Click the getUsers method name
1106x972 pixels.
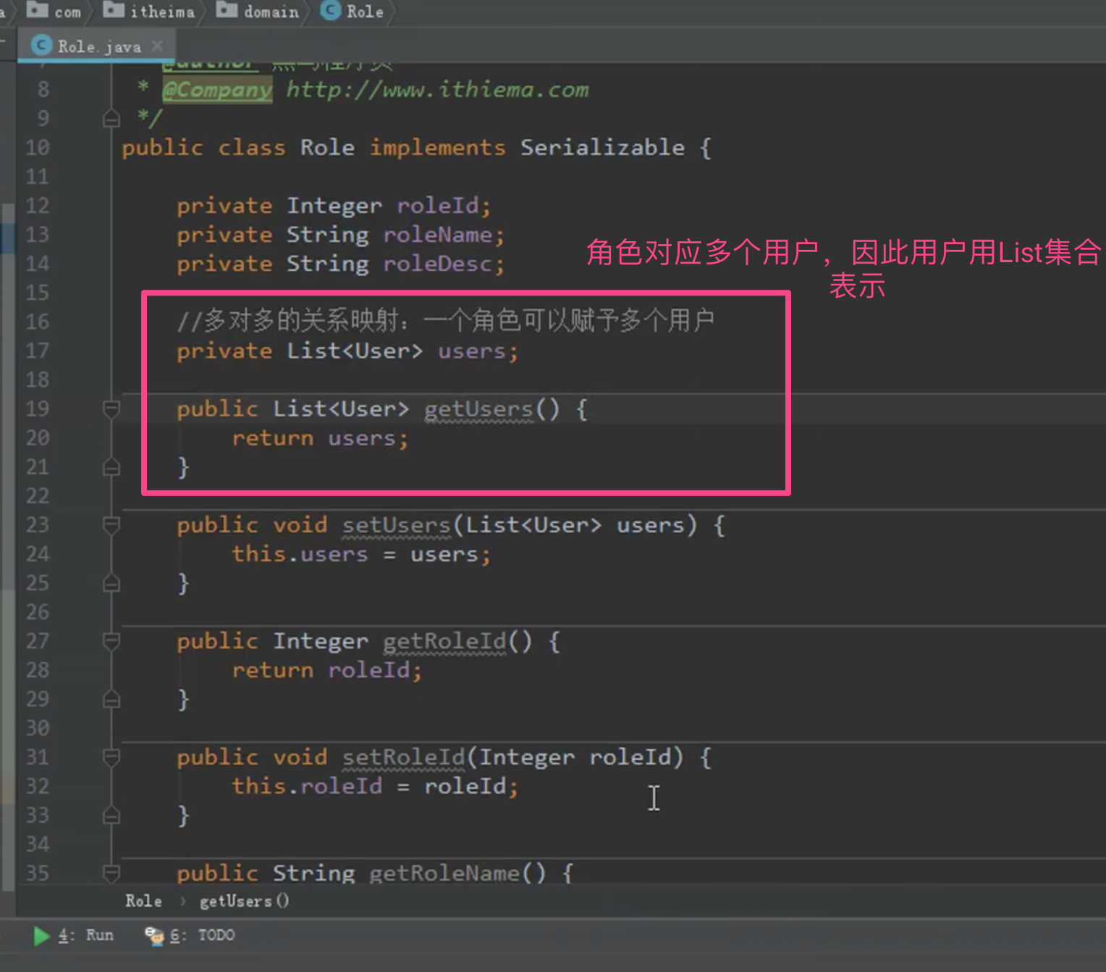pyautogui.click(x=478, y=409)
